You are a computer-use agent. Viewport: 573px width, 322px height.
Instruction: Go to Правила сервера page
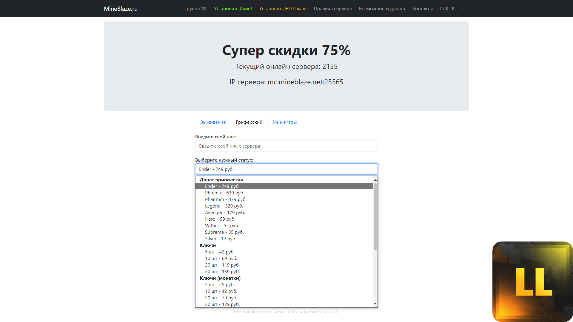pos(332,9)
